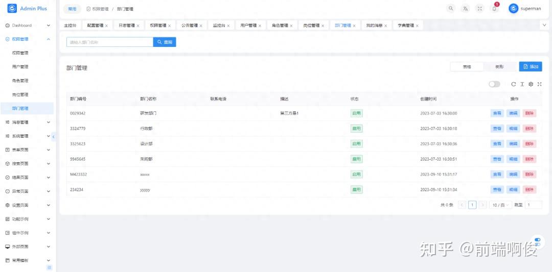Close the 岗位管理 tab
Screen dimensions: 552x272
pyautogui.click(x=323, y=26)
